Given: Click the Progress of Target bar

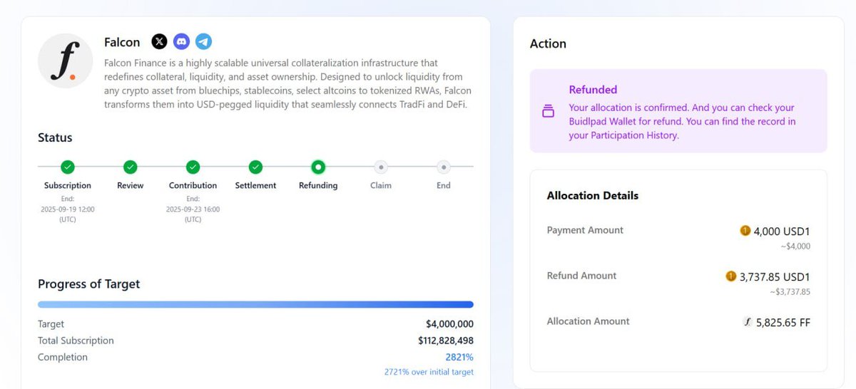Looking at the screenshot, I should pyautogui.click(x=255, y=304).
